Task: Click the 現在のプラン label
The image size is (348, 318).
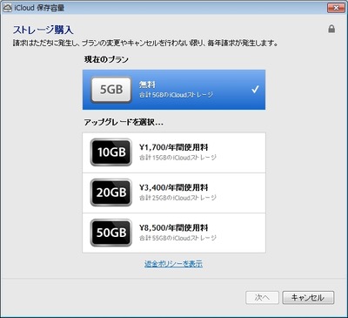Action: 106,59
